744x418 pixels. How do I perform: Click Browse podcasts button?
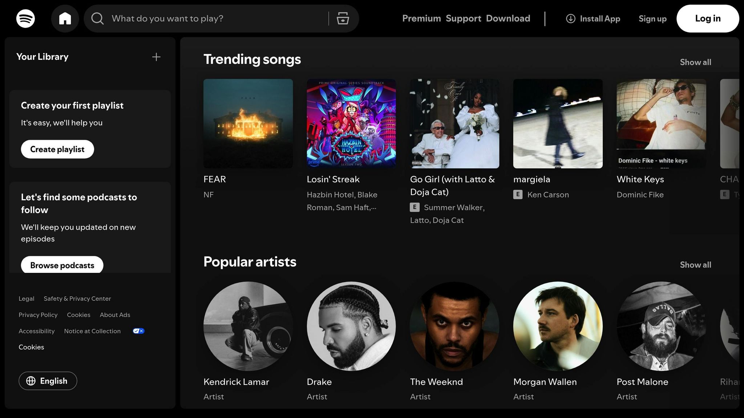pos(62,265)
